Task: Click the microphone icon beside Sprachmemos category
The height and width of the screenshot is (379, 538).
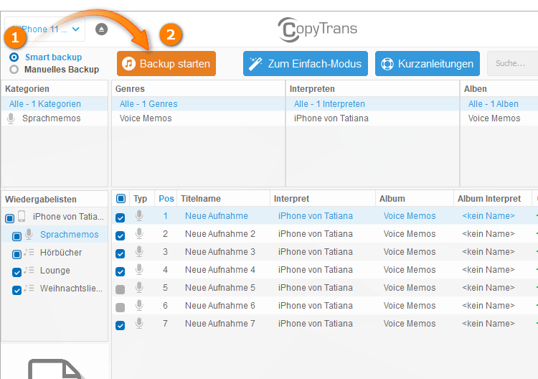Action: [x=11, y=118]
